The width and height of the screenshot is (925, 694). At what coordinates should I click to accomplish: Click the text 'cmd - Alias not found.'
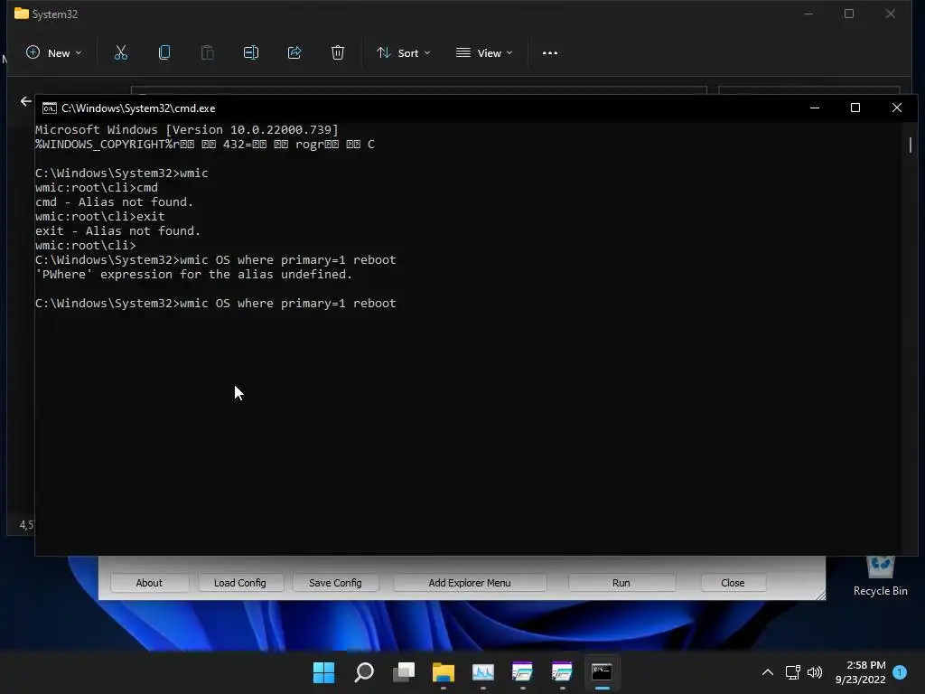(x=114, y=202)
